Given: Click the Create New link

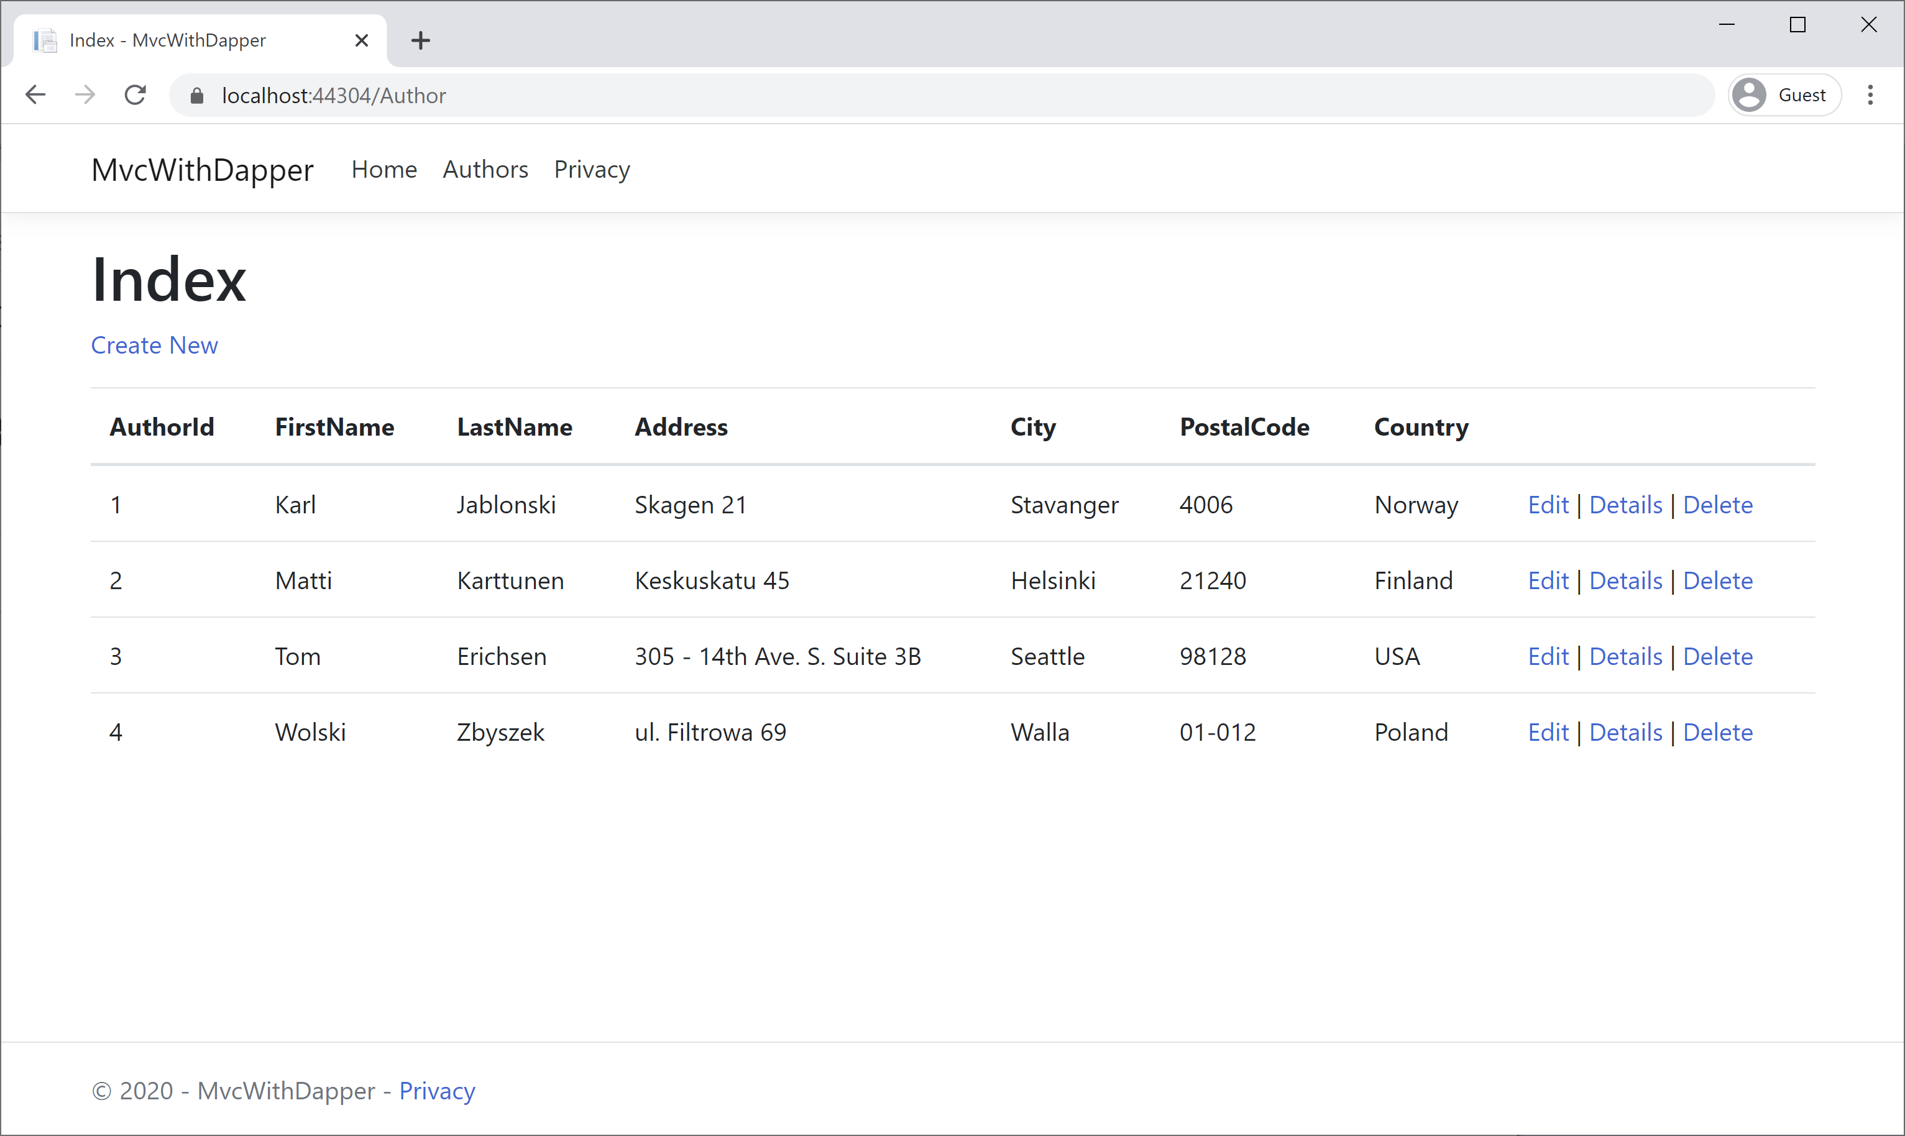Looking at the screenshot, I should pyautogui.click(x=155, y=346).
